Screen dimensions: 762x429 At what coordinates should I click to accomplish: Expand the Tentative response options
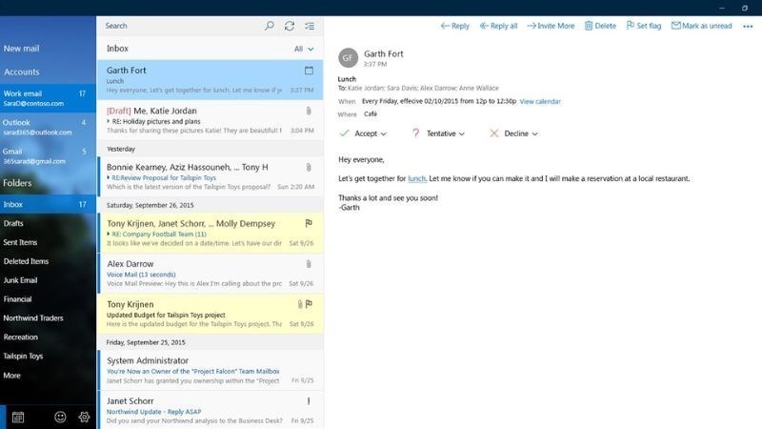click(462, 133)
